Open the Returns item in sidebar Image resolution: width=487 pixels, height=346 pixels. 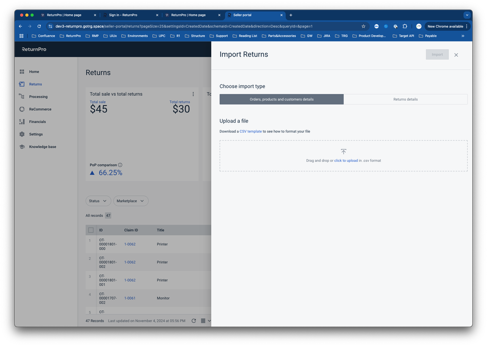pyautogui.click(x=35, y=84)
